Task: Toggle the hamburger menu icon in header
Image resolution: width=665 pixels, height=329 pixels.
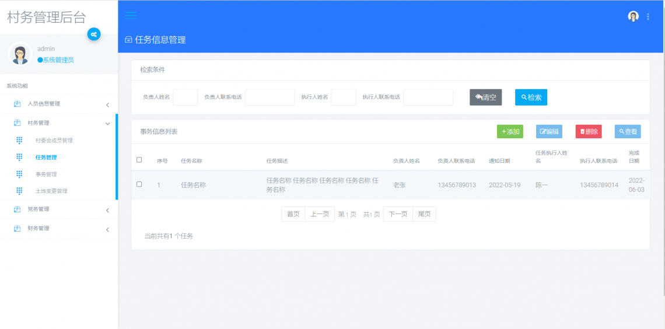Action: pos(130,16)
